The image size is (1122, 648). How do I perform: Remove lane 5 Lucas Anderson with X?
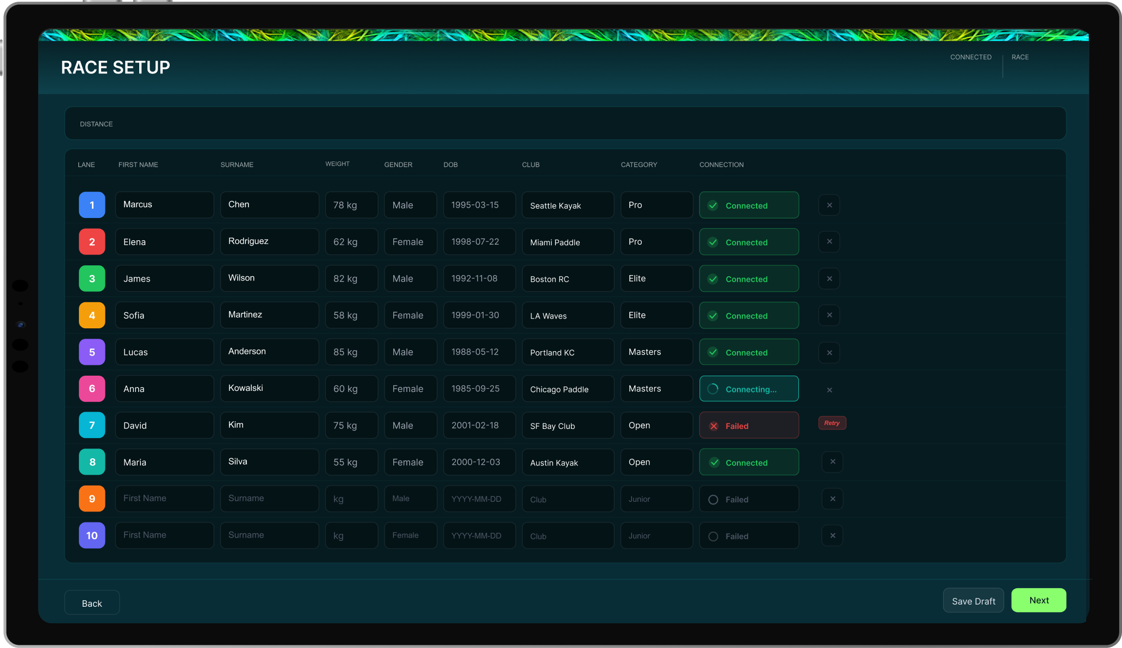tap(829, 352)
